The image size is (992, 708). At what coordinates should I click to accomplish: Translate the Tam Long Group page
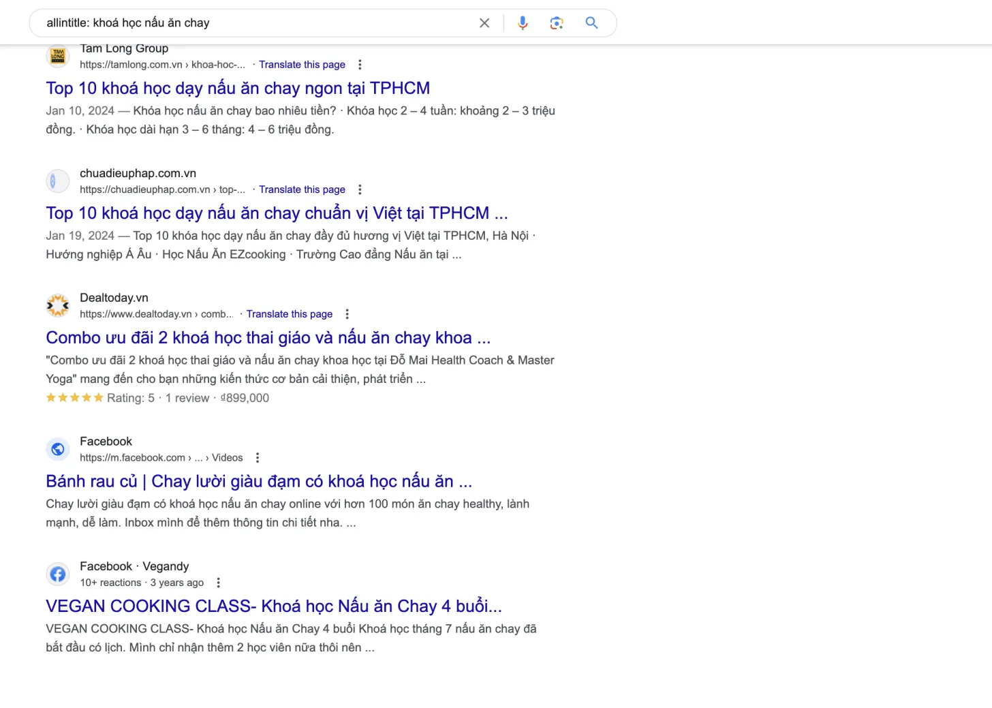point(302,64)
